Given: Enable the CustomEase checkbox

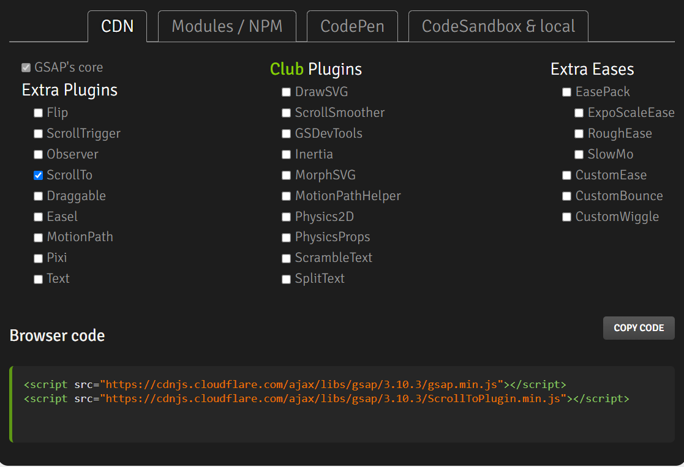Looking at the screenshot, I should (x=566, y=175).
